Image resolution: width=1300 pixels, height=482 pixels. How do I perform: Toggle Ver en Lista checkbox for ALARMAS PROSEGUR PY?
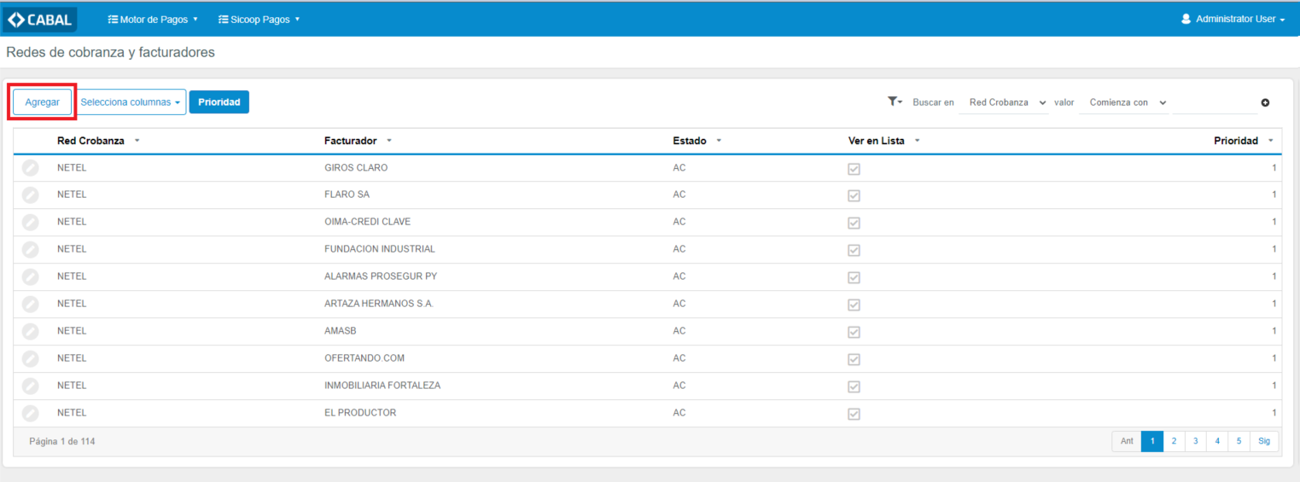click(x=854, y=278)
